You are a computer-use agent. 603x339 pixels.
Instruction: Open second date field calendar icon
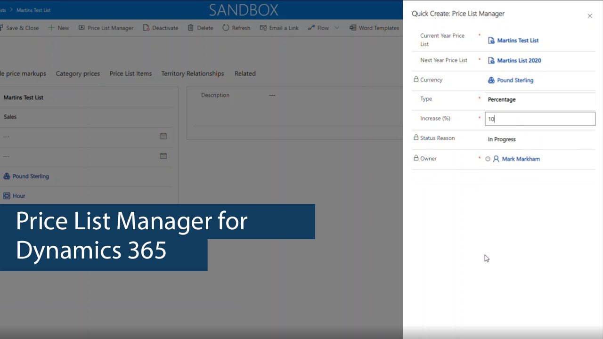pos(163,156)
